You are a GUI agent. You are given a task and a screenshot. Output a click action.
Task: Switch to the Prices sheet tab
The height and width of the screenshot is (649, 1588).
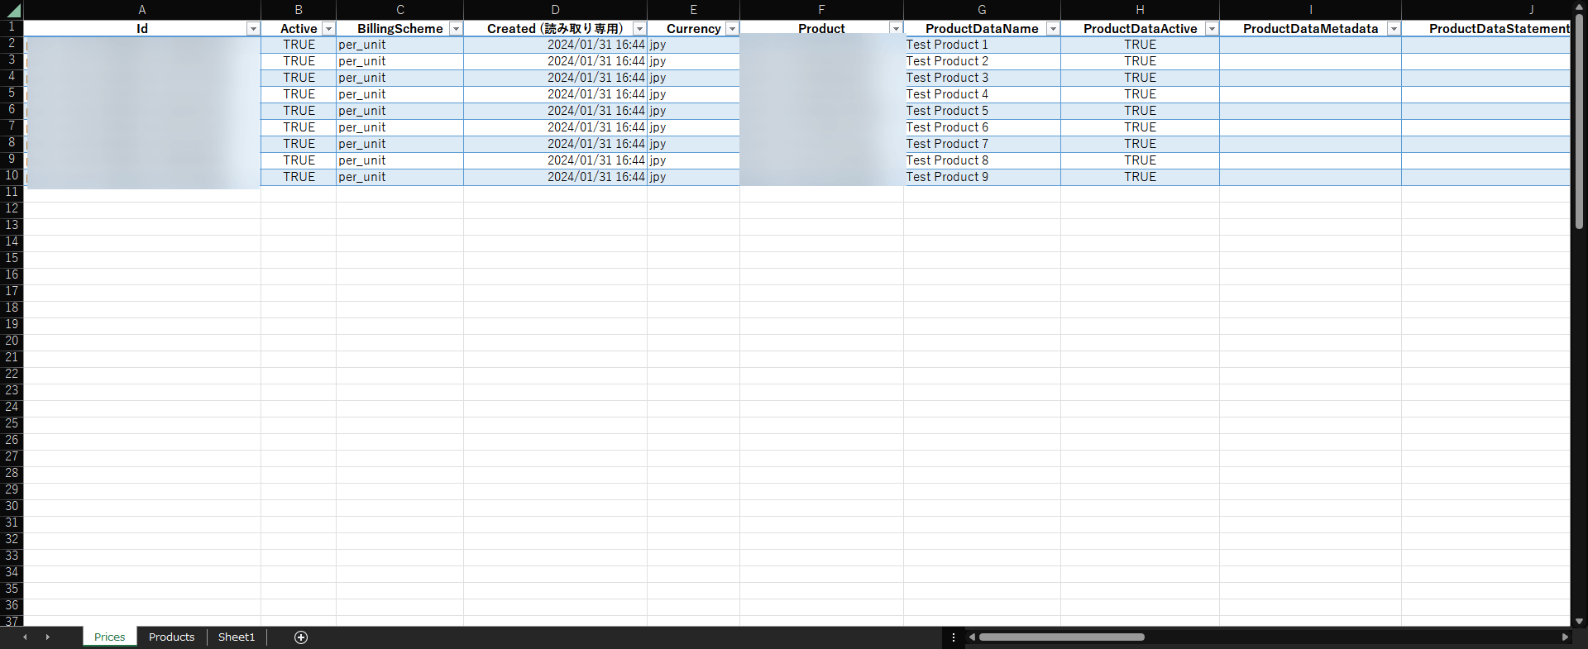click(x=110, y=637)
